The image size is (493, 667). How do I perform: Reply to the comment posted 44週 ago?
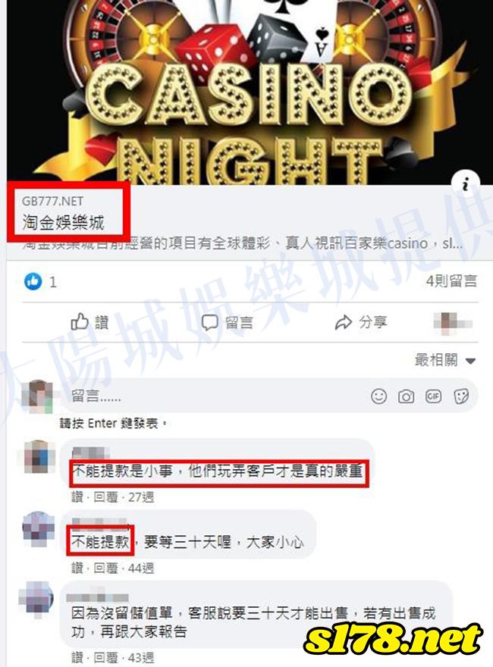(105, 568)
